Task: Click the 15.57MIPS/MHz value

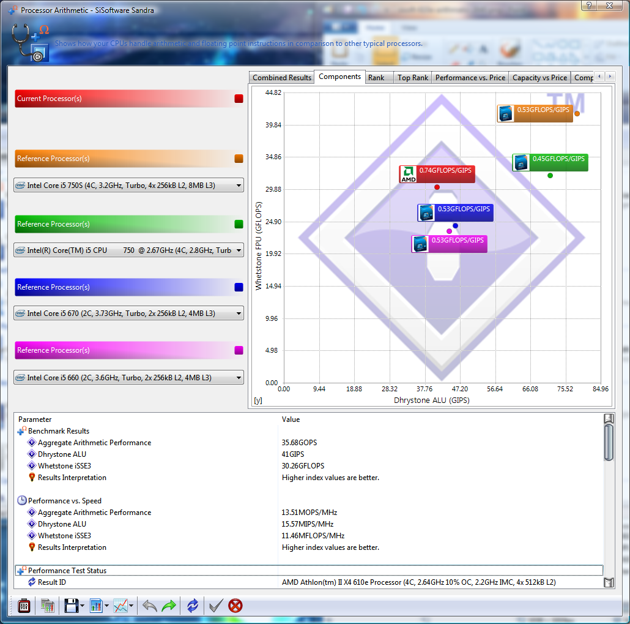Action: tap(308, 524)
